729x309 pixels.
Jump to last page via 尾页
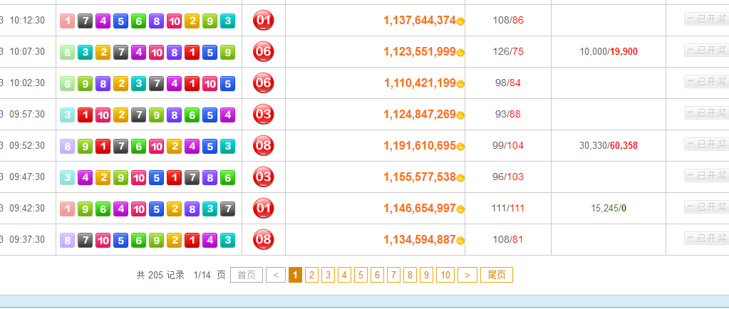click(x=497, y=275)
